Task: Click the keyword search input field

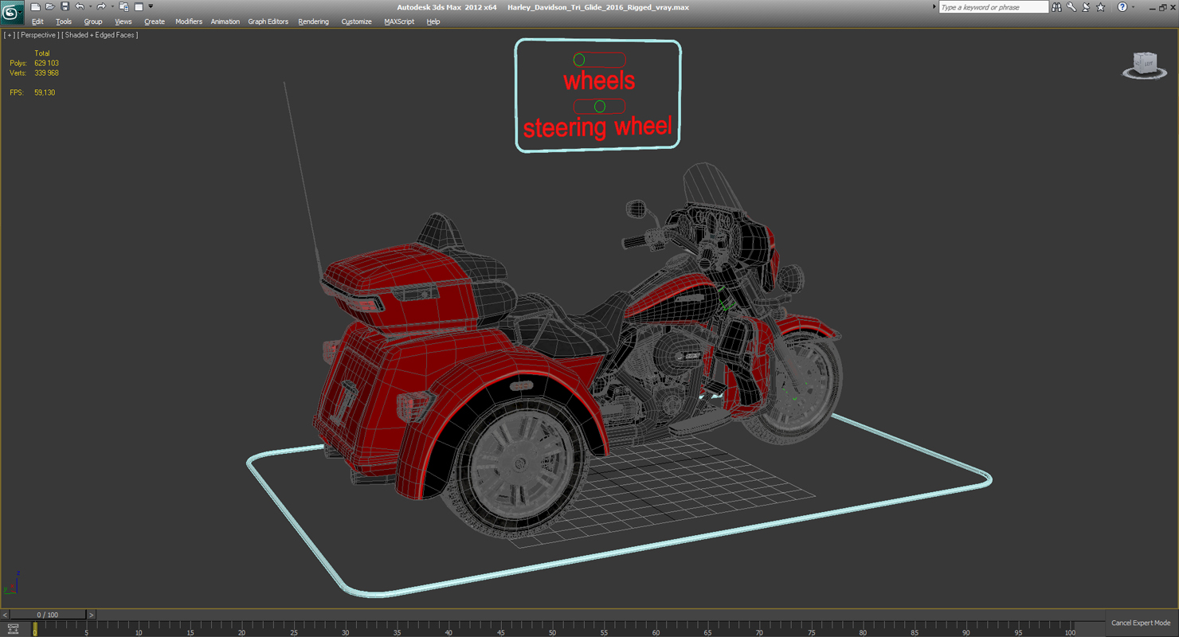Action: 993,7
